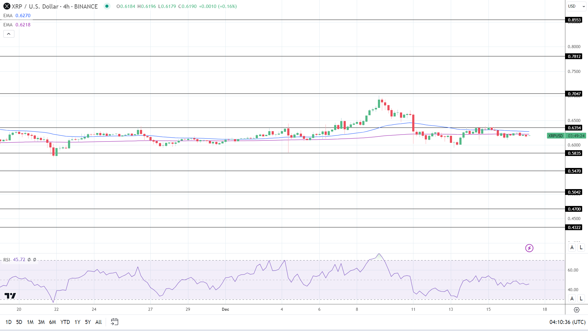Click the 0.6354 horizontal line price label
Viewport: 588px width, 331px height.
574,128
